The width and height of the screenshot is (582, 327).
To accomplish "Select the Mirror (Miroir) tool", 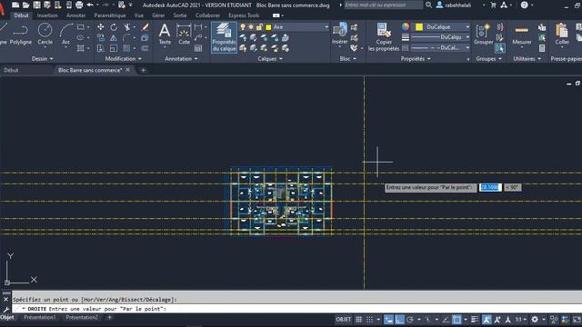I will coord(114,38).
